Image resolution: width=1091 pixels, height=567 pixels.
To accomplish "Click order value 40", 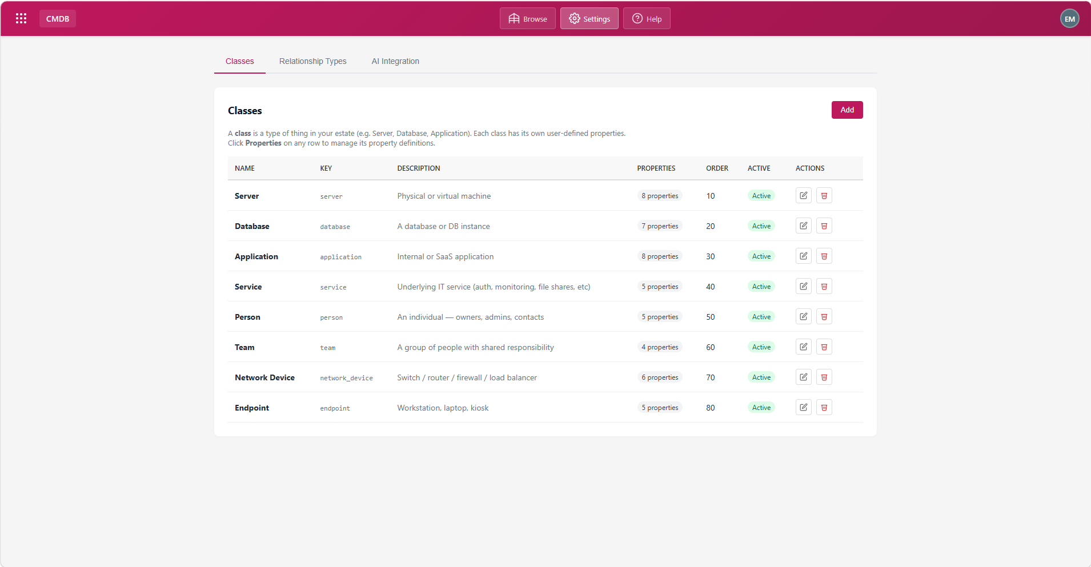I will pyautogui.click(x=711, y=287).
